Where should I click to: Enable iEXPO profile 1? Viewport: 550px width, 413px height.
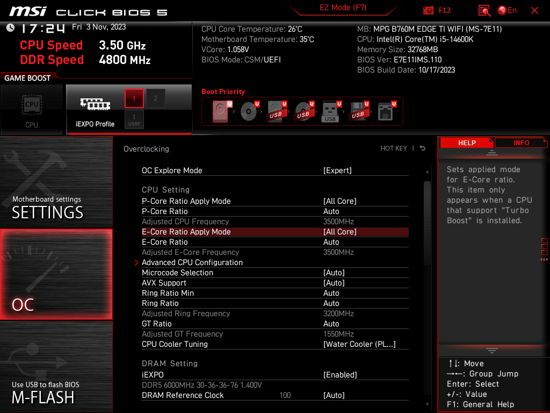click(x=134, y=98)
